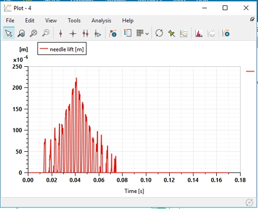This screenshot has width=258, height=209.
Task: Click the Time [s] x-axis label
Action: click(x=134, y=191)
